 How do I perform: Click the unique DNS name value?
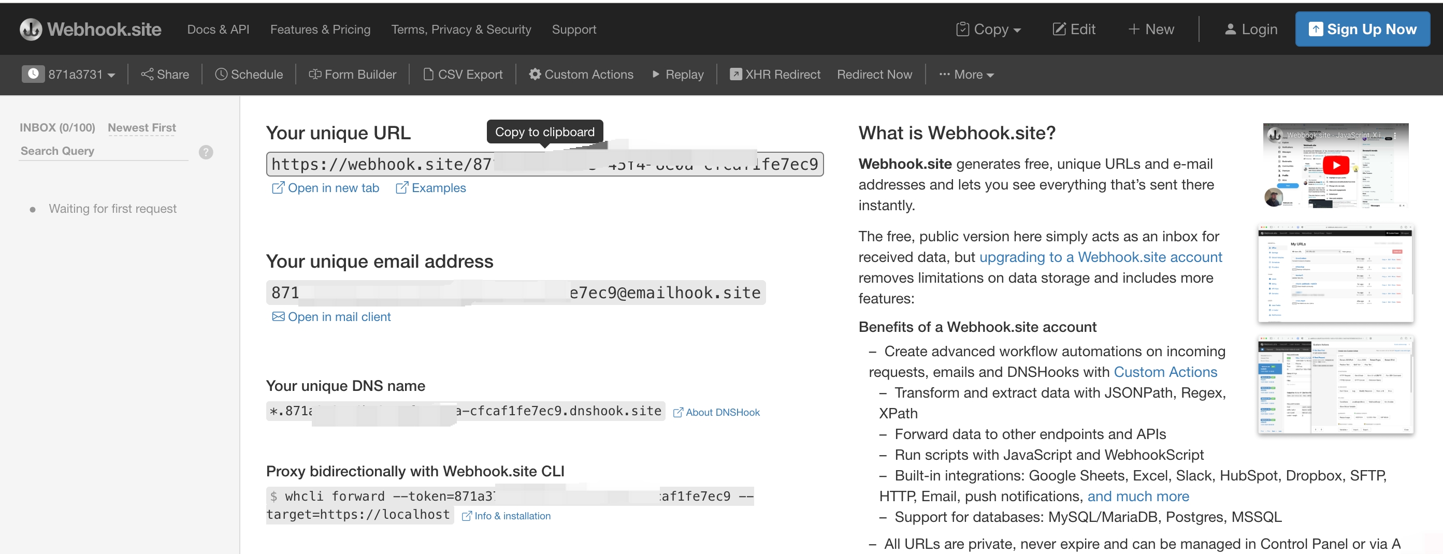[466, 411]
